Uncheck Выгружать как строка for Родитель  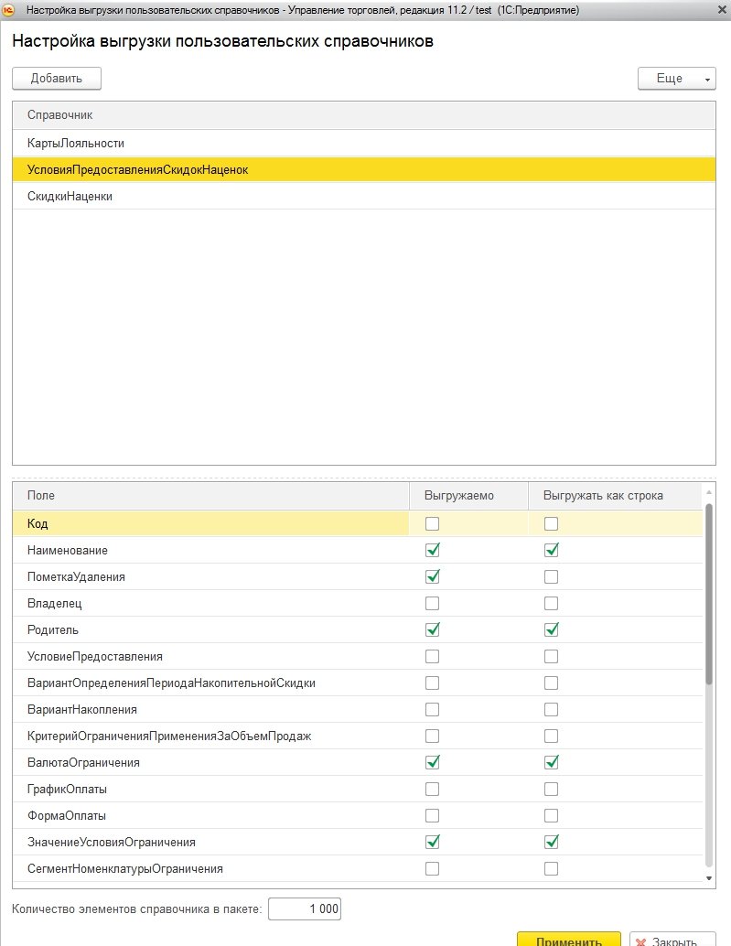click(552, 629)
